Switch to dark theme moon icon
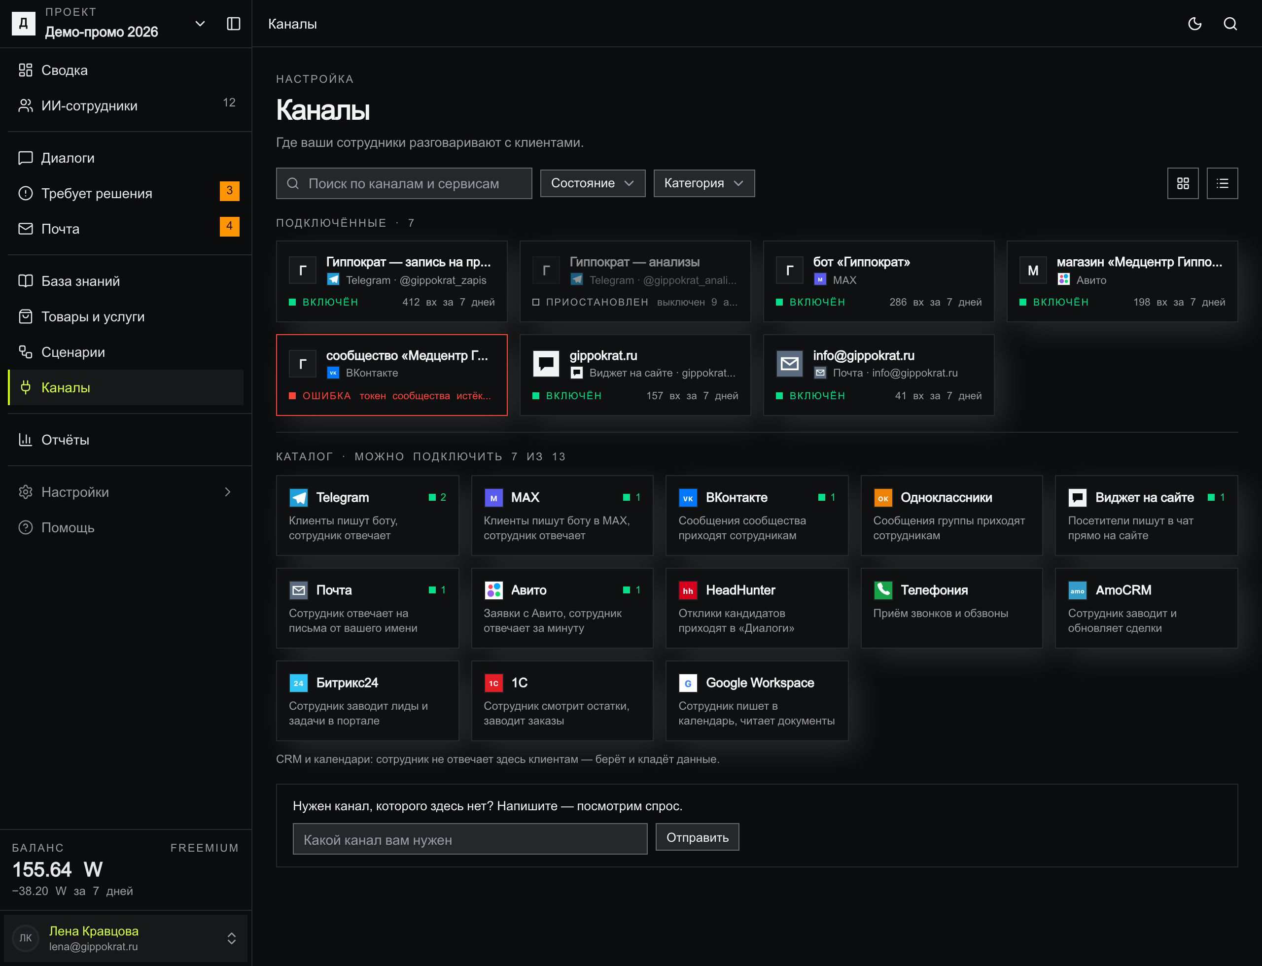 click(x=1194, y=24)
